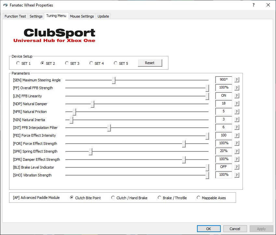276x235 pixels.
Task: Close the Fanatec Wheel Properties window
Action: (268, 5)
